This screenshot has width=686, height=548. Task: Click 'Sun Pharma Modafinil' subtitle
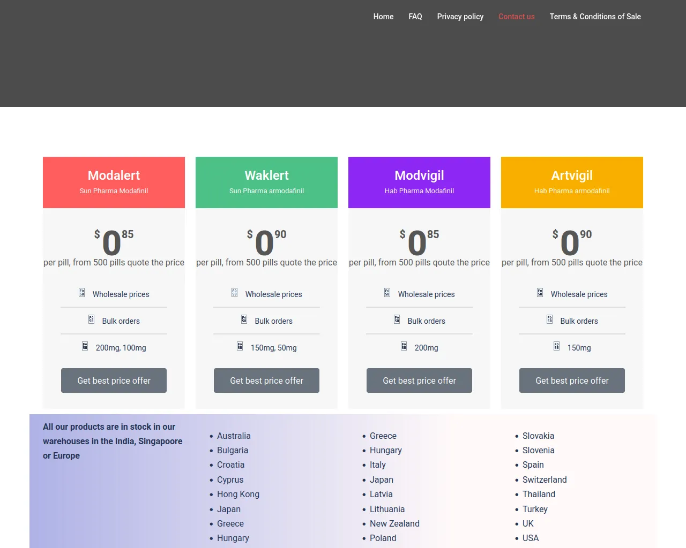click(114, 191)
